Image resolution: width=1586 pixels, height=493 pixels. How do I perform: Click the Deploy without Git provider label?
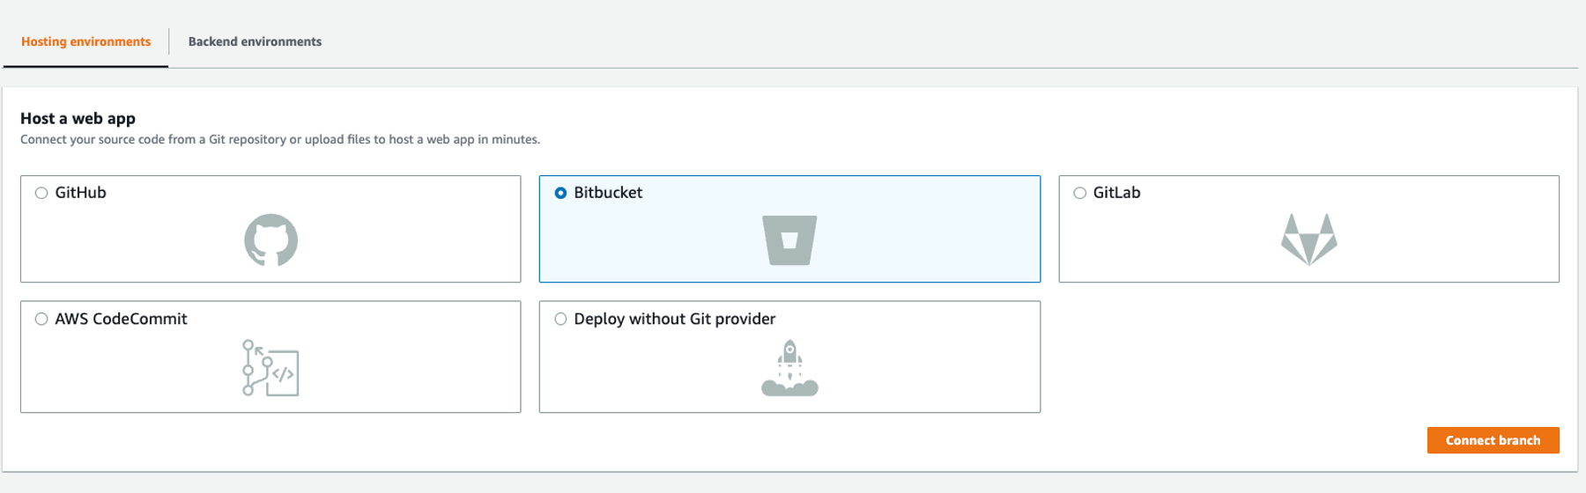(675, 319)
